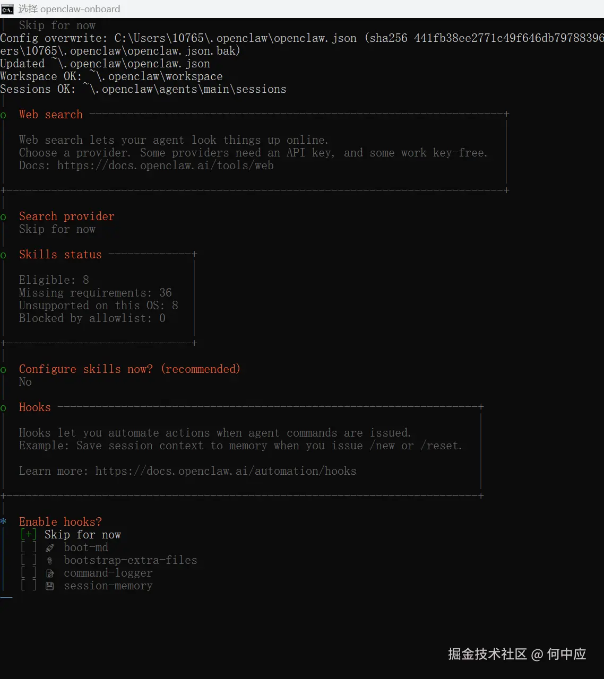Viewport: 604px width, 679px height.
Task: Click the session-memory option label
Action: tap(108, 586)
